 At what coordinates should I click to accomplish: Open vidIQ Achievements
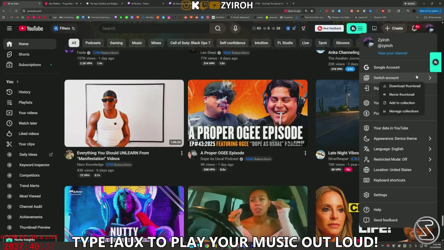pyautogui.click(x=29, y=217)
